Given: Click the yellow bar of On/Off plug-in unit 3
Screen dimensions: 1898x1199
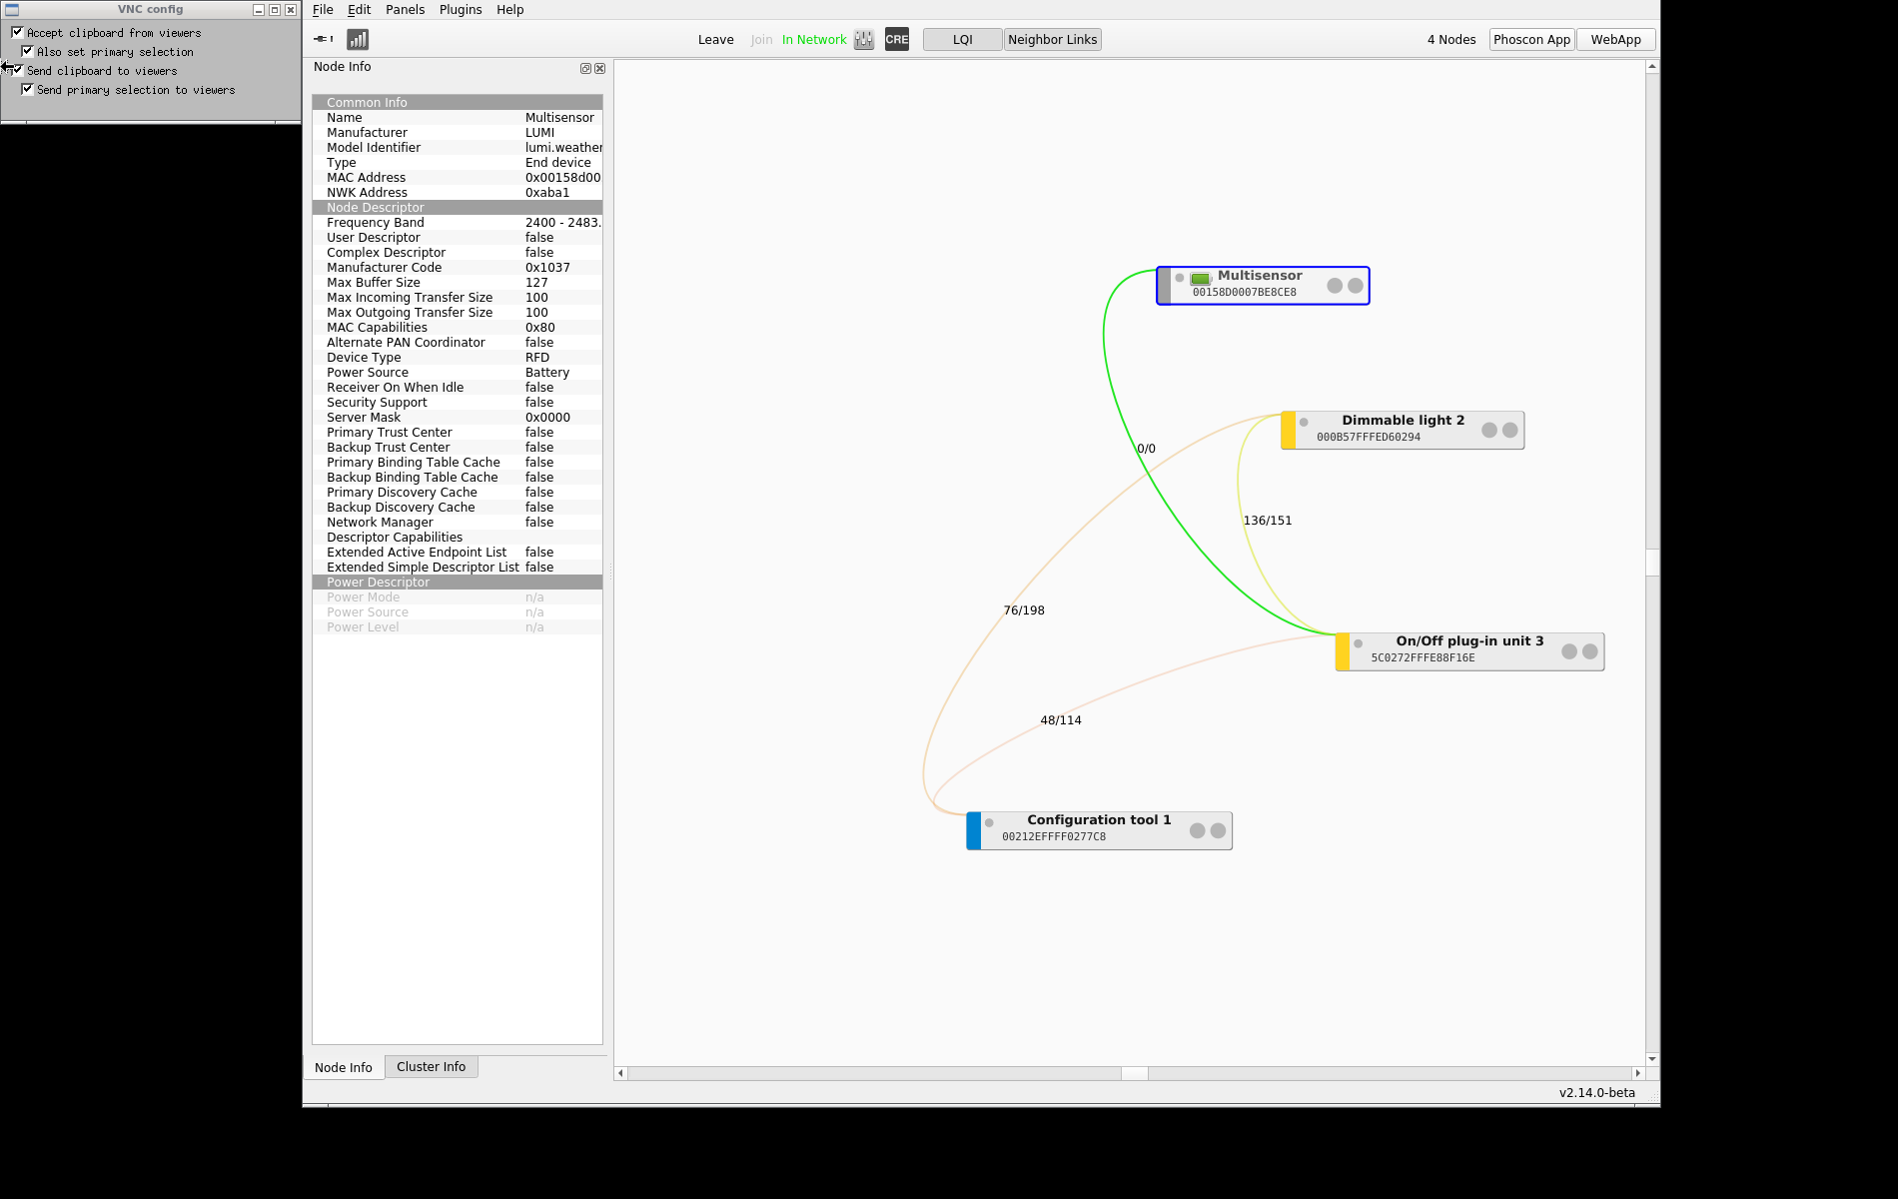Looking at the screenshot, I should point(1343,651).
